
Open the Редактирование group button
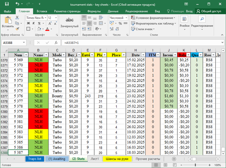point(202,23)
